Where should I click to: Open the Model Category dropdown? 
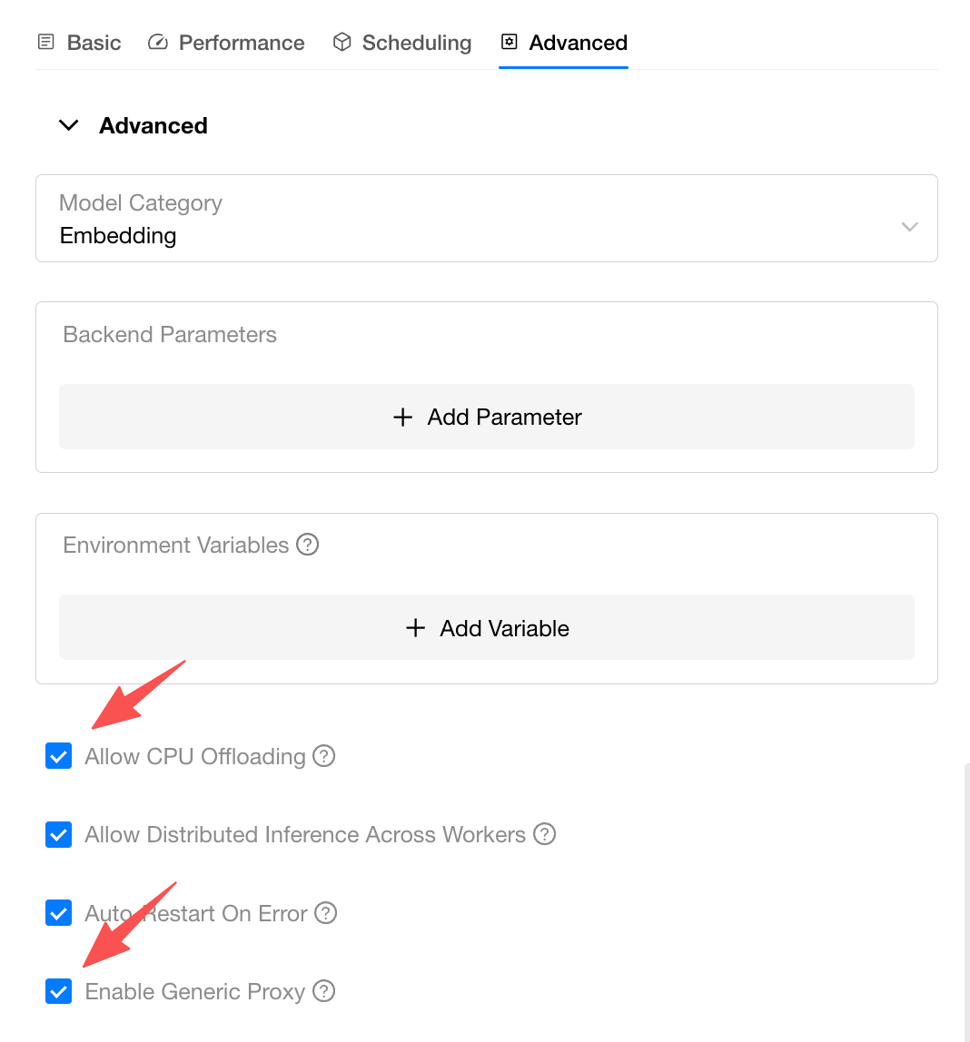pos(486,219)
